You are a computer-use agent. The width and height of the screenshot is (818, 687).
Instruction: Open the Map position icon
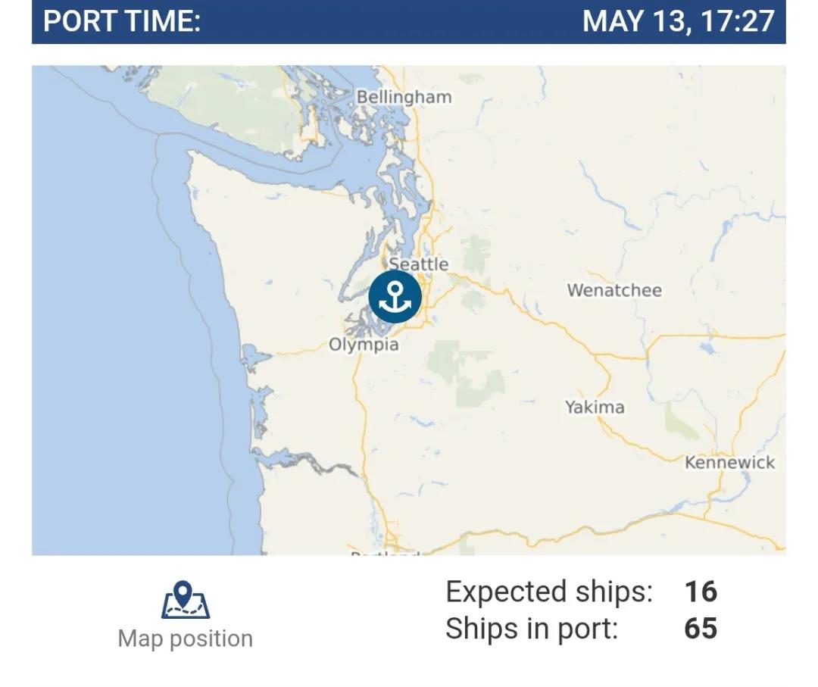point(186,600)
